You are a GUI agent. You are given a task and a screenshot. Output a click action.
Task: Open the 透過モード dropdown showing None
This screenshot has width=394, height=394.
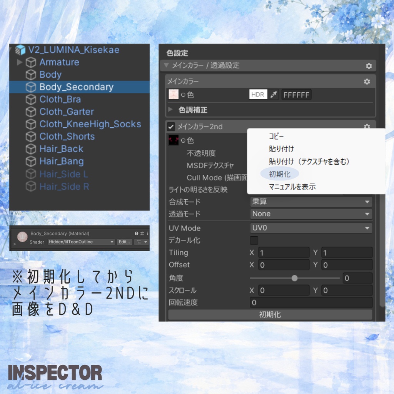[x=311, y=214]
